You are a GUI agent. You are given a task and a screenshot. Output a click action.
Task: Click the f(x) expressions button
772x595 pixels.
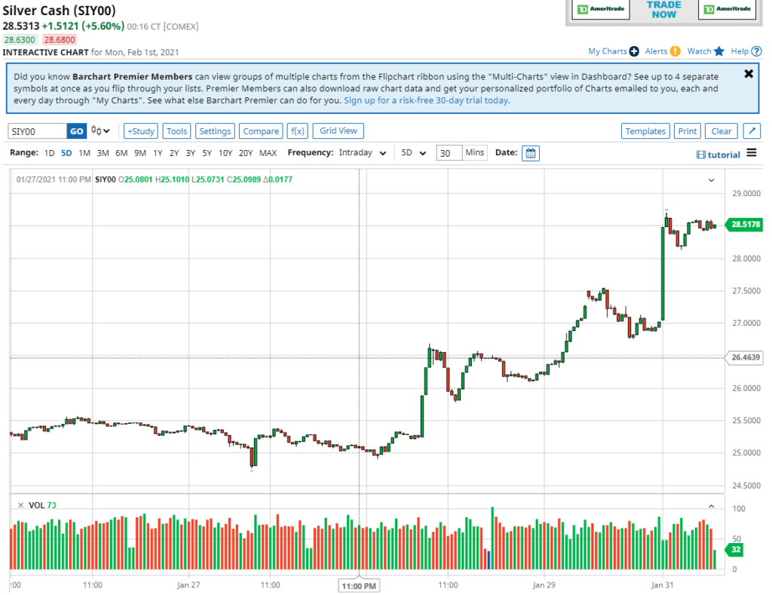(298, 131)
